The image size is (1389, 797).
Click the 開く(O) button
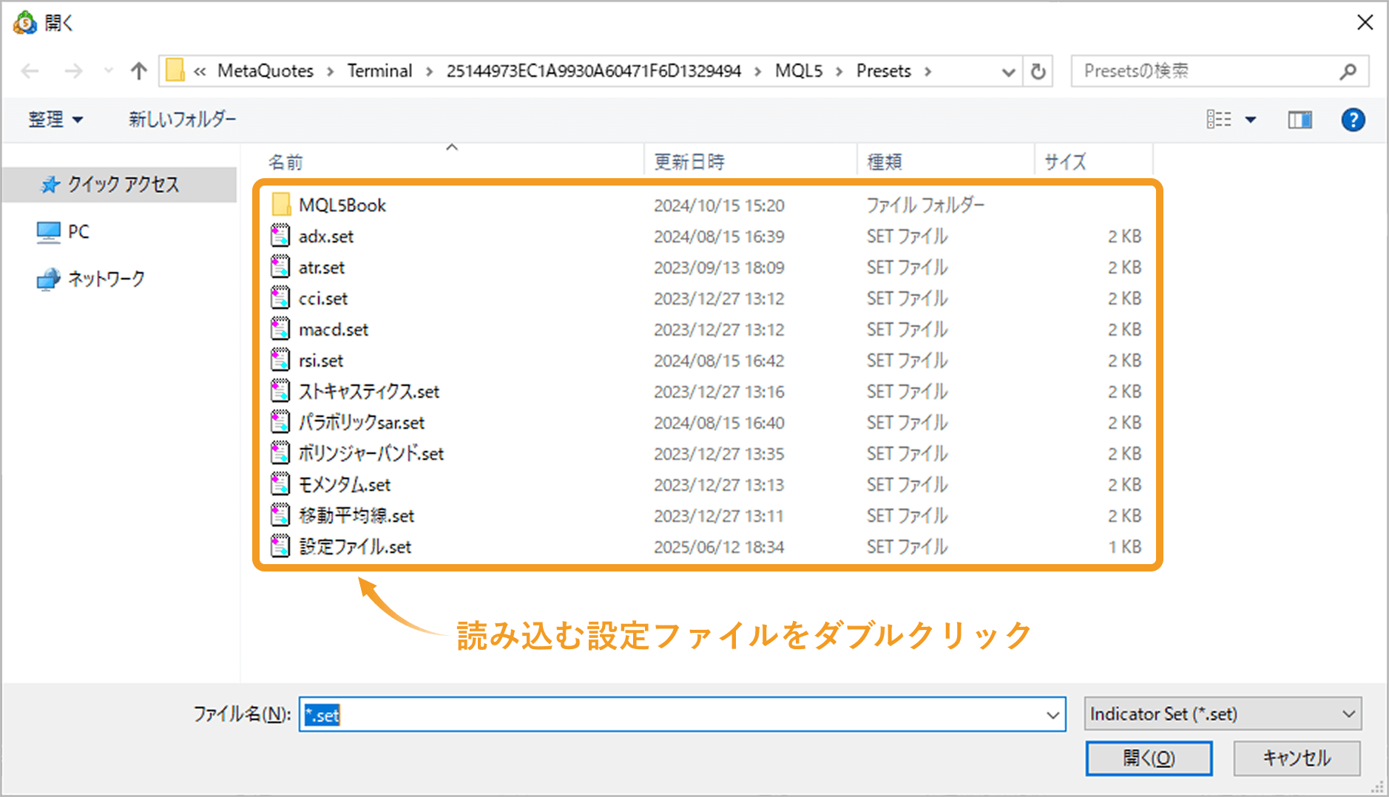click(x=1148, y=758)
